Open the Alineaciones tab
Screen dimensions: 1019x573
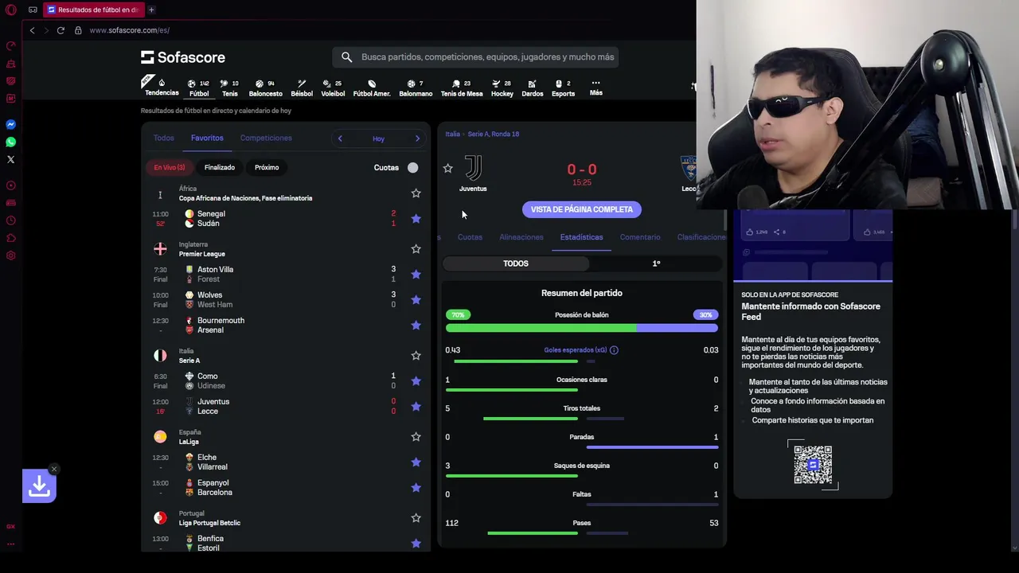(x=521, y=237)
